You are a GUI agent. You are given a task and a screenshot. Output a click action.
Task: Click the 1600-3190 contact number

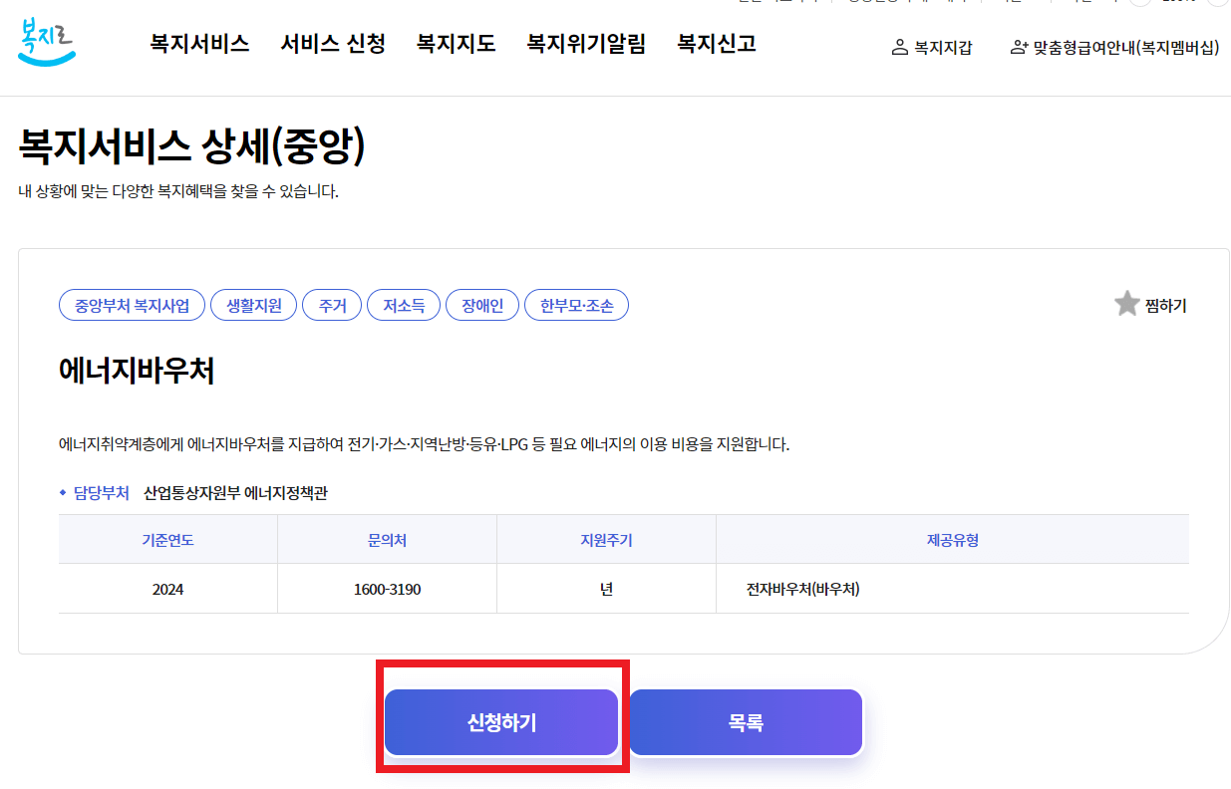point(386,589)
